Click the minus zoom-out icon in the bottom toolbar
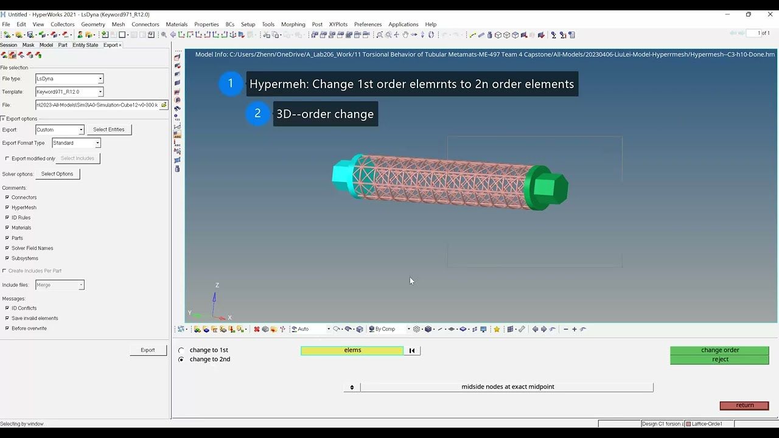This screenshot has width=779, height=438. click(566, 329)
